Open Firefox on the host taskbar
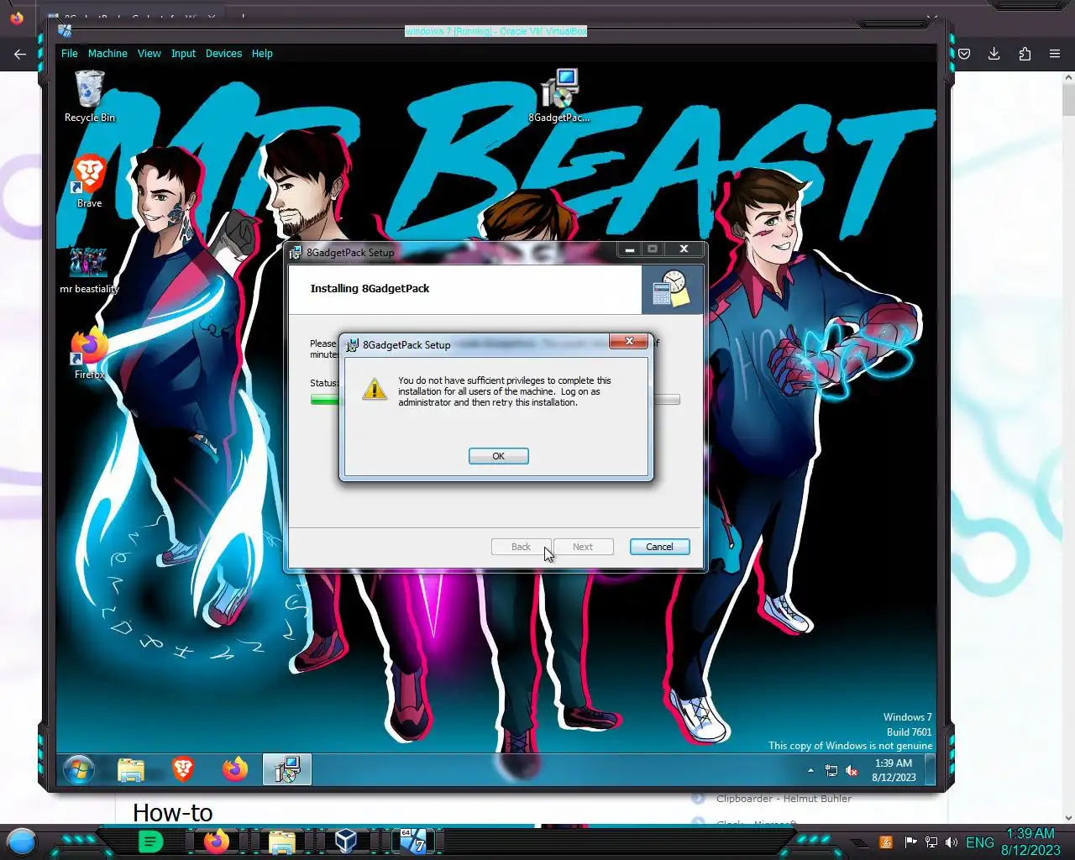Viewport: 1075px width, 860px height. coord(217,842)
